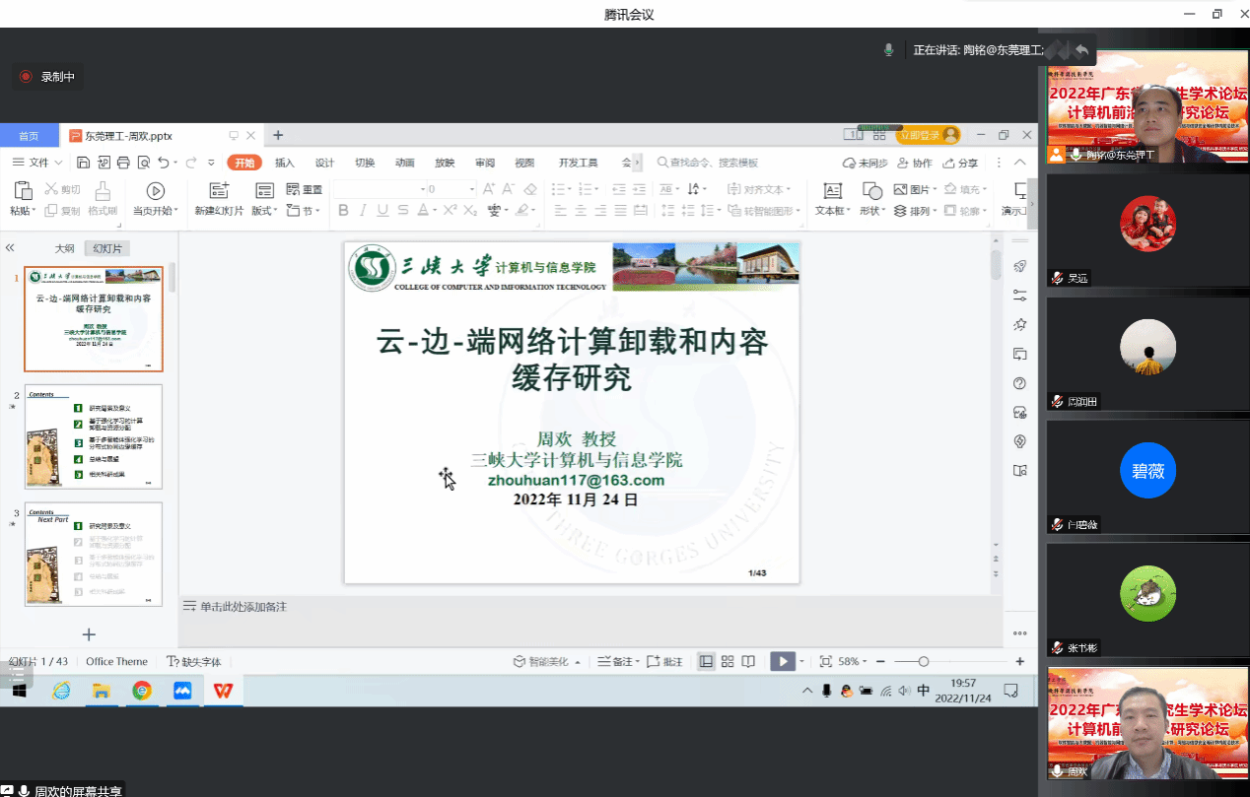Toggle the notes (备注) pane in status bar
This screenshot has width=1250, height=797.
pyautogui.click(x=618, y=662)
